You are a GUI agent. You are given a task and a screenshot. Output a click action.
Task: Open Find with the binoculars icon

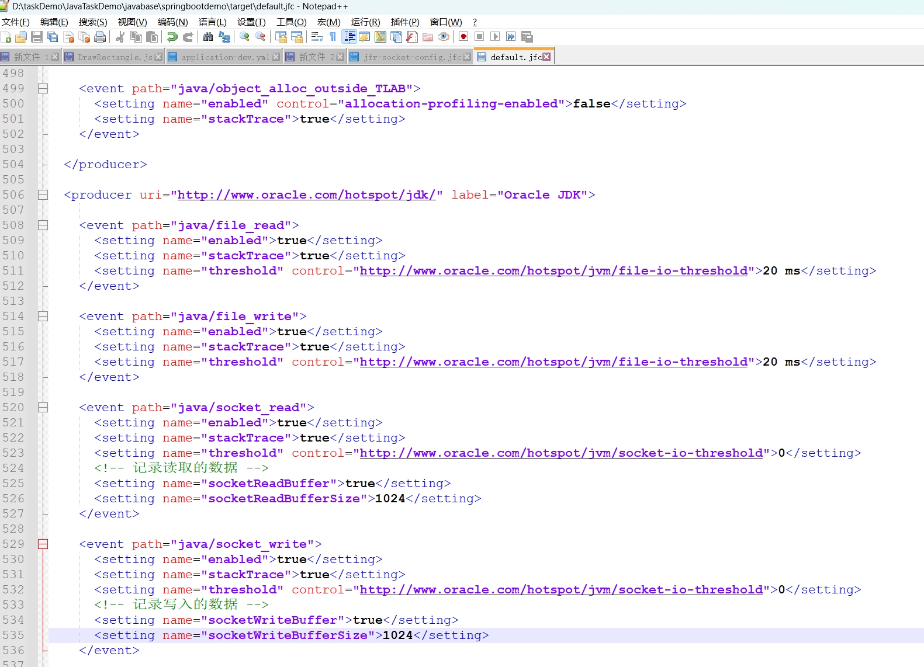(x=208, y=37)
